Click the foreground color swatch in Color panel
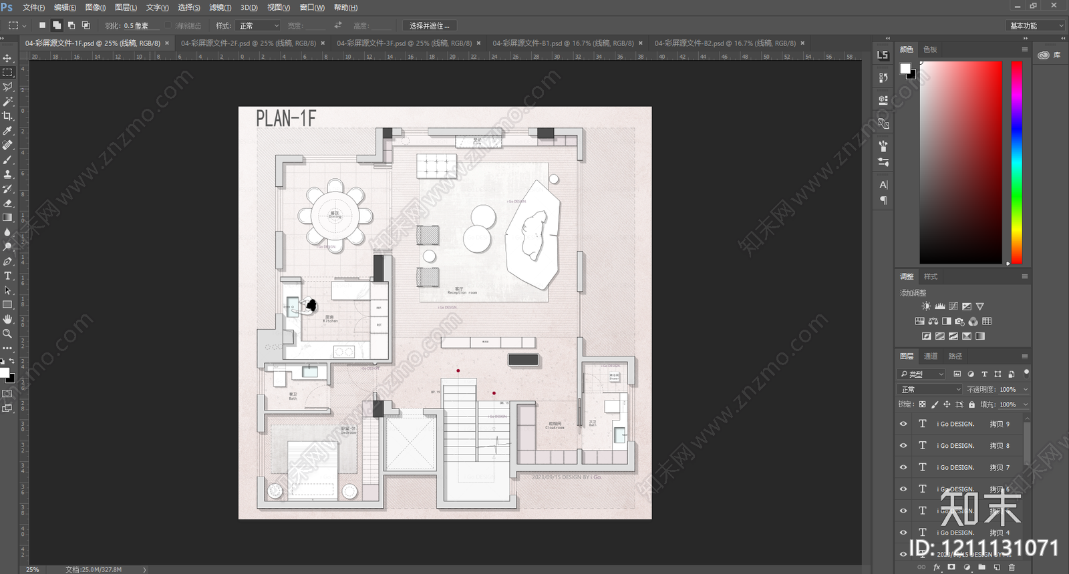The width and height of the screenshot is (1069, 574). click(905, 68)
